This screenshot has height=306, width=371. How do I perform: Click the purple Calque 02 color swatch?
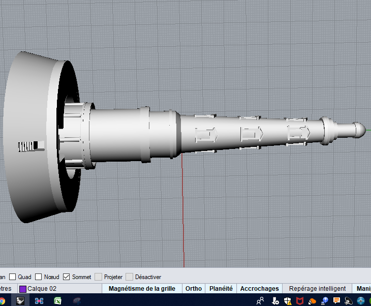(23, 289)
